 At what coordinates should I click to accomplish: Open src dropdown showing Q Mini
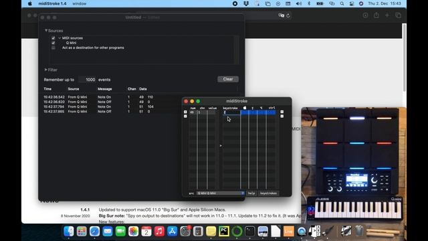220,193
